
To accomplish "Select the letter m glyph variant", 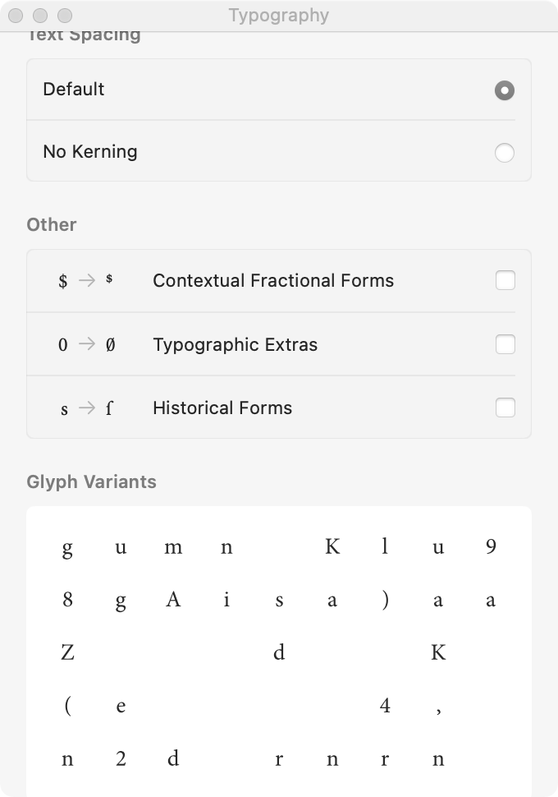I will point(173,547).
